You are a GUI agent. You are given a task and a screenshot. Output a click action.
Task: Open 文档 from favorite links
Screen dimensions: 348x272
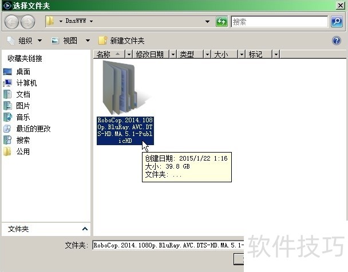[x=23, y=95]
